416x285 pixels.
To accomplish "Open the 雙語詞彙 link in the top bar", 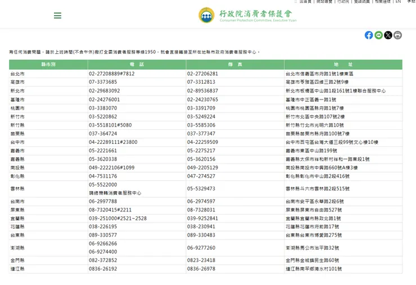I will click(362, 1).
